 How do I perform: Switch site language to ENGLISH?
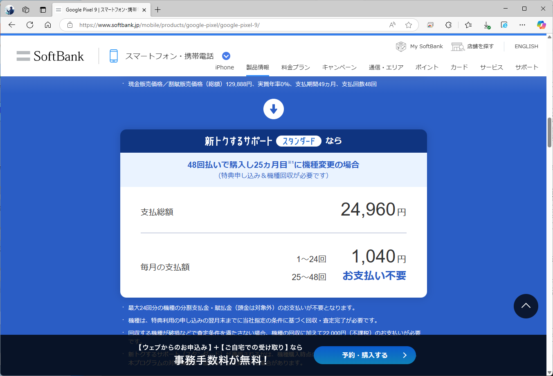coord(526,47)
